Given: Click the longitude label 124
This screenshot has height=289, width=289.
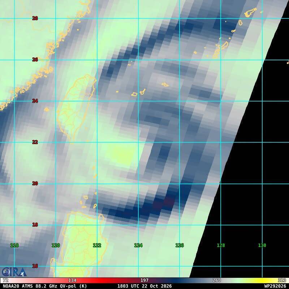Looking at the screenshot, I should (138, 245).
